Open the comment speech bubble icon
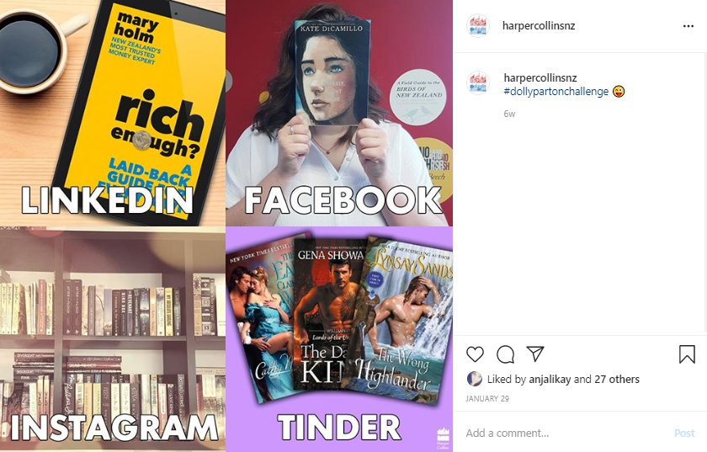707x452 pixels. click(505, 354)
